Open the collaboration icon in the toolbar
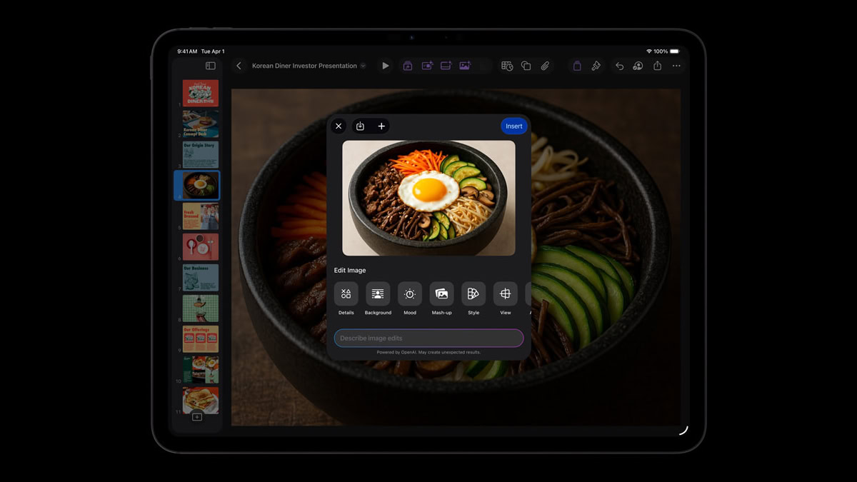 [x=638, y=65]
